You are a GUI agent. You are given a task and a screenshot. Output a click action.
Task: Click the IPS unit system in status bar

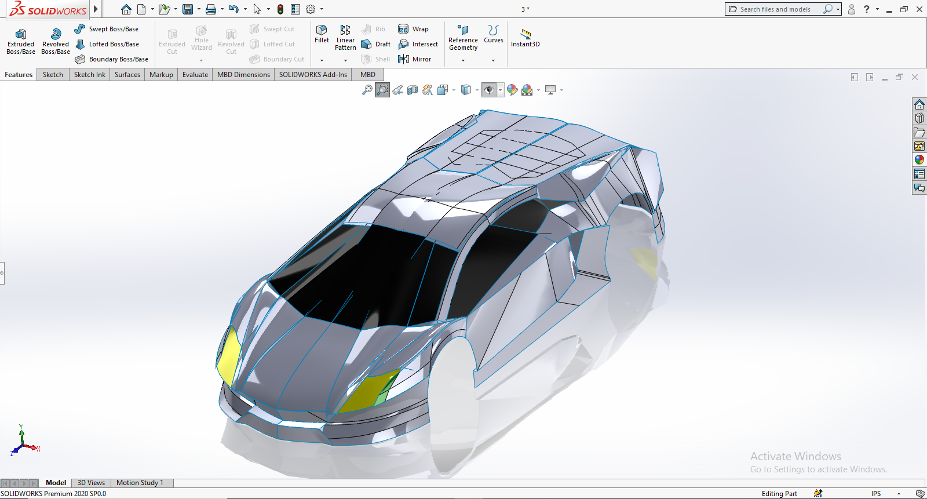pos(876,494)
